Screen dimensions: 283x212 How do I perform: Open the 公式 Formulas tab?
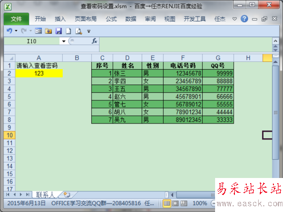[111, 19]
